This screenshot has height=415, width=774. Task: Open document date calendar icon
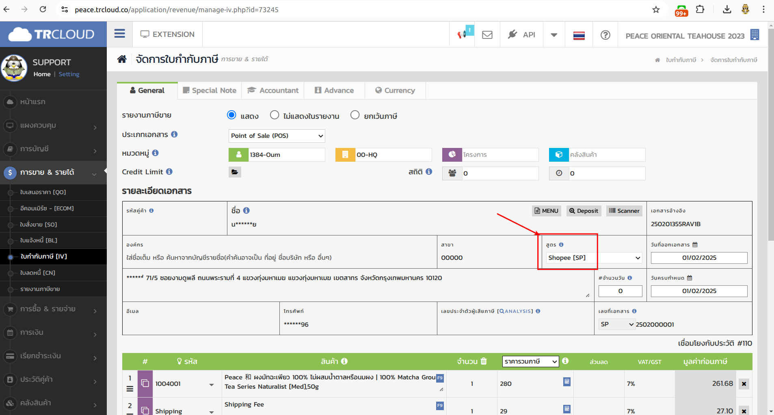(x=695, y=245)
